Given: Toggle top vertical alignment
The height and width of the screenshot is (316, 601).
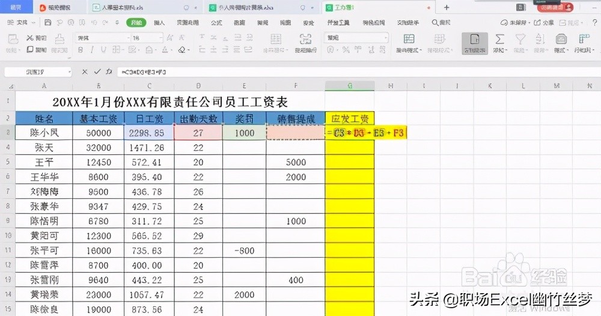Looking at the screenshot, I should (x=202, y=37).
